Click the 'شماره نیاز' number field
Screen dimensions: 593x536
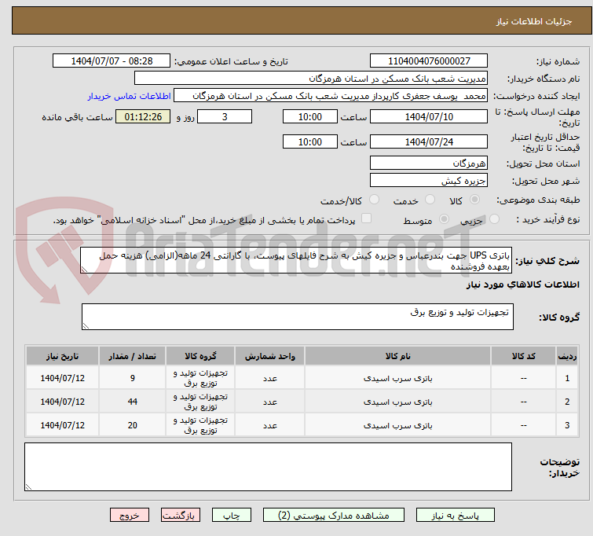[428, 61]
